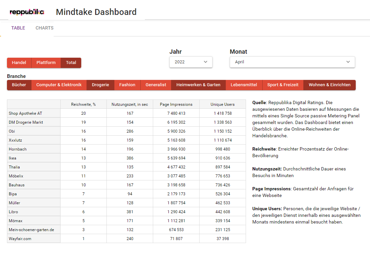Click Bipa's Nutzungszeit value 94
Screen dimensions: 370x254
click(x=130, y=194)
